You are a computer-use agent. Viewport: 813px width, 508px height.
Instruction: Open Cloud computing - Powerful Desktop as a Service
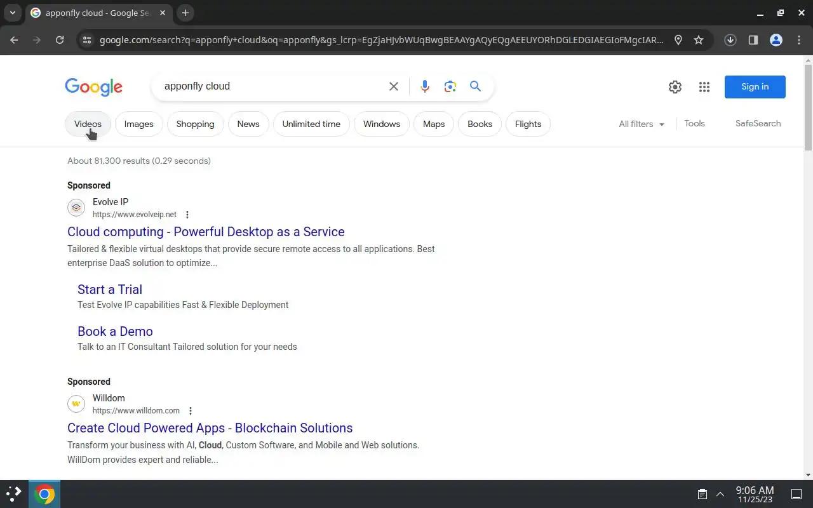click(x=206, y=232)
